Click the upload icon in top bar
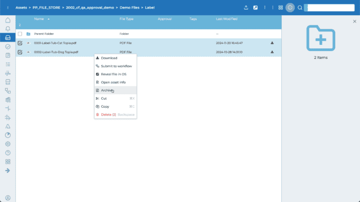 tap(246, 7)
